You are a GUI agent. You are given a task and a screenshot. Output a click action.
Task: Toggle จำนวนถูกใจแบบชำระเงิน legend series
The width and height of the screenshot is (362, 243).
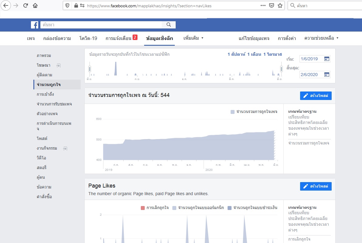pos(252,208)
